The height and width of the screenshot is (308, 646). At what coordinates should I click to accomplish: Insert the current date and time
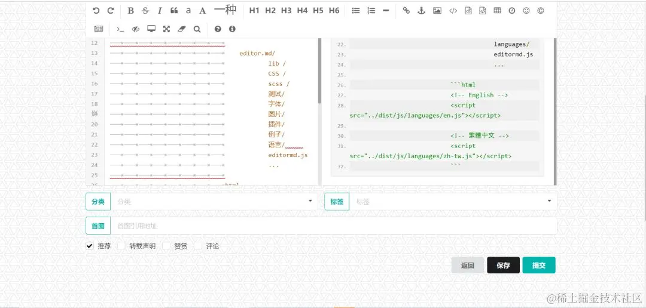click(x=511, y=11)
